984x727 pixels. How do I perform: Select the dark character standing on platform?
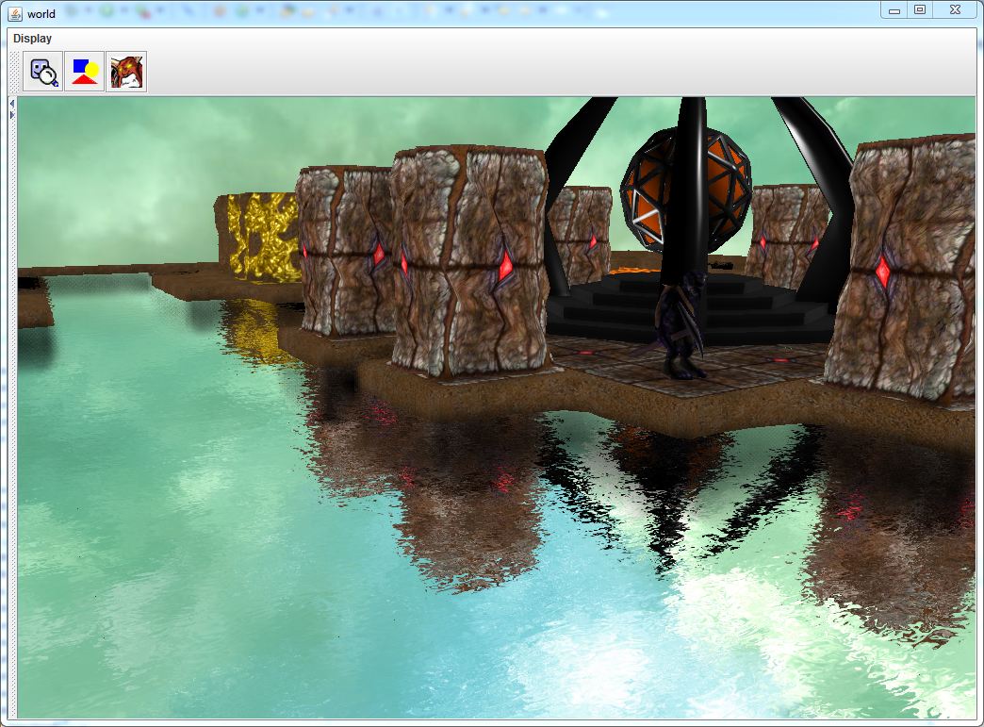point(682,325)
